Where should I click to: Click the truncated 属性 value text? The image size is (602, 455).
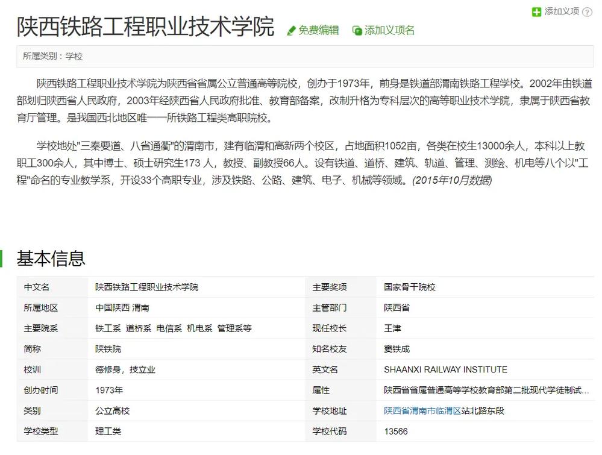[486, 391]
